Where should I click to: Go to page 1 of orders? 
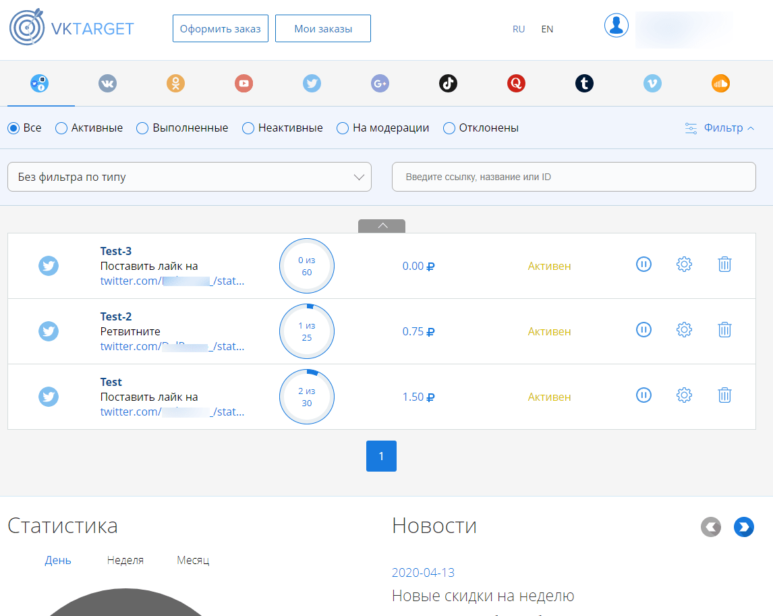tap(381, 456)
